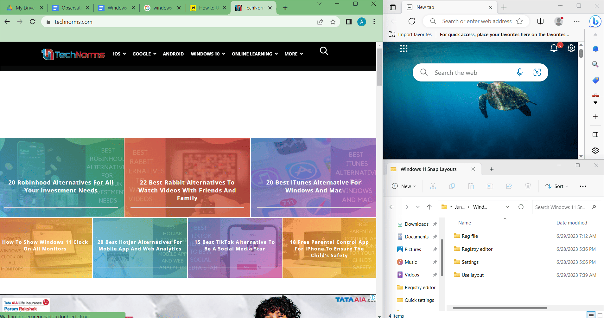Open the 20 Best iTunes Alternative article

pyautogui.click(x=313, y=186)
